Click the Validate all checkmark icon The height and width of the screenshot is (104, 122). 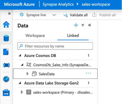[66, 15]
